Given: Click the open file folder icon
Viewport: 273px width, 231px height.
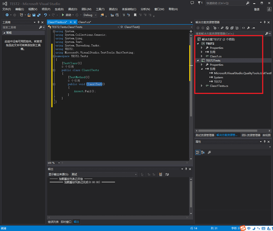Looking at the screenshot, I should (29, 15).
